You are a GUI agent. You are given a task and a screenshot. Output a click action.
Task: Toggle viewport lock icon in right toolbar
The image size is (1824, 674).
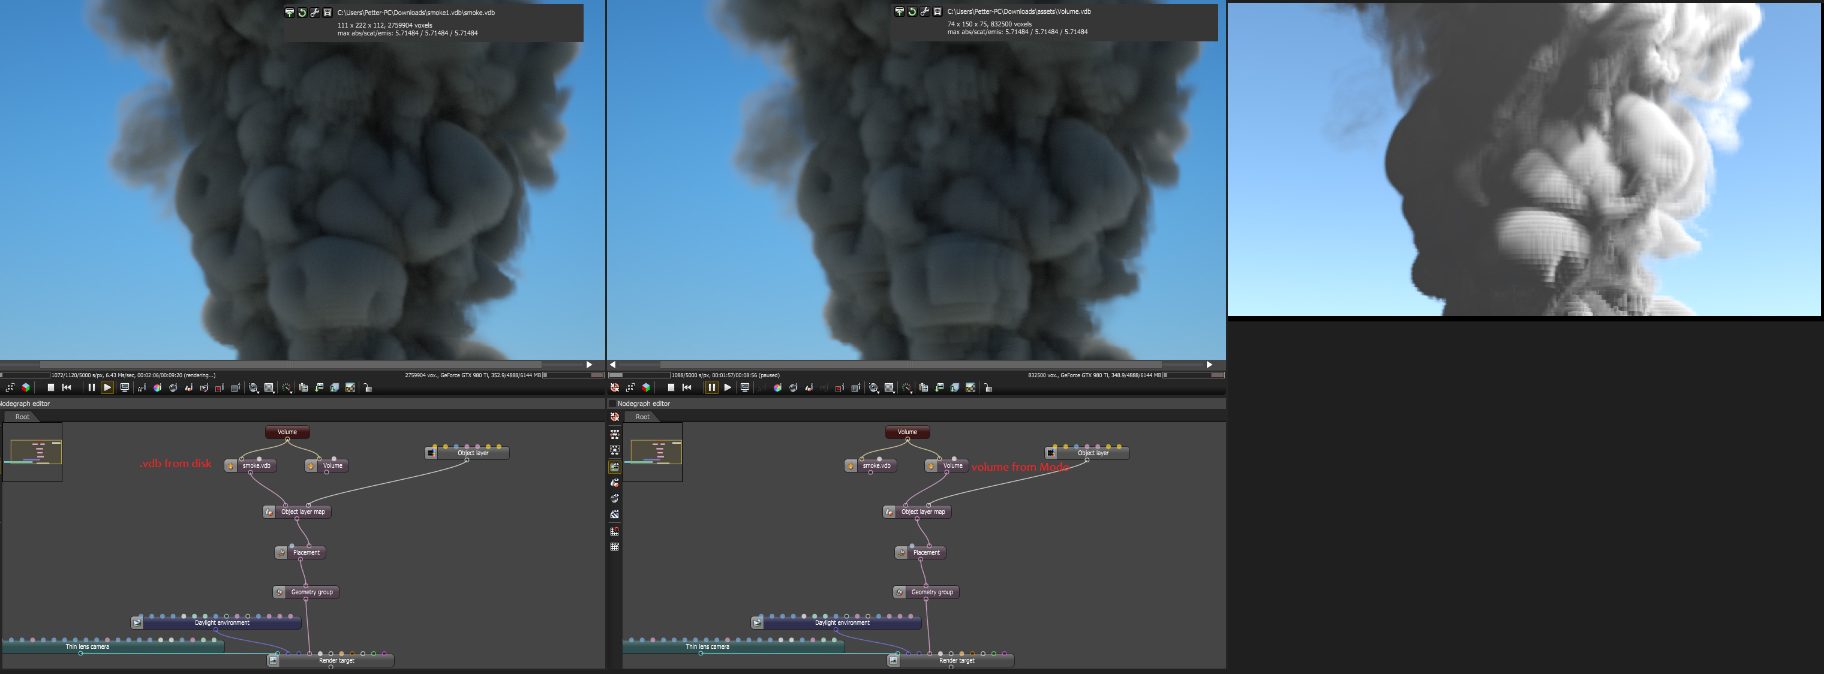click(988, 387)
